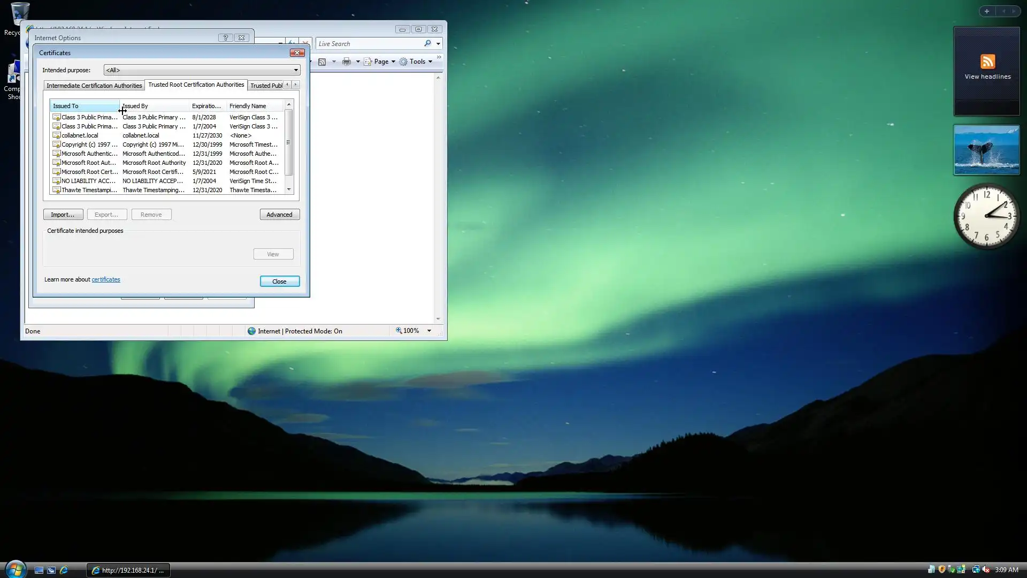
Task: Click the Live Search magnifier icon
Action: tap(427, 43)
